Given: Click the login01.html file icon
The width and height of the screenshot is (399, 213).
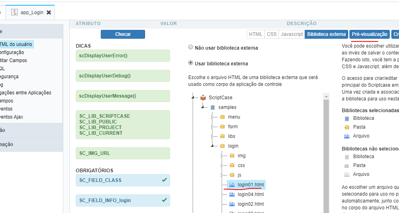Looking at the screenshot, I should coord(232,185).
